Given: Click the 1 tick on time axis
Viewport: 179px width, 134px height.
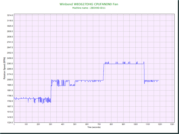Looking at the screenshot, I should click(x=14, y=124).
